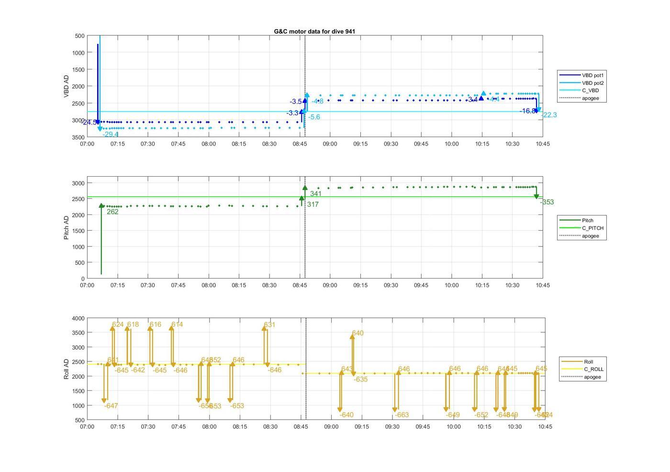Click the '616' roll data label
The width and height of the screenshot is (670, 472).
pyautogui.click(x=156, y=324)
